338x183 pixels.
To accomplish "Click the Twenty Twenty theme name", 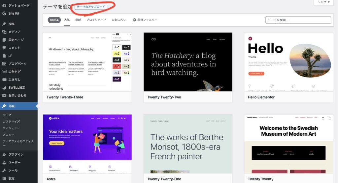I will [260, 179].
